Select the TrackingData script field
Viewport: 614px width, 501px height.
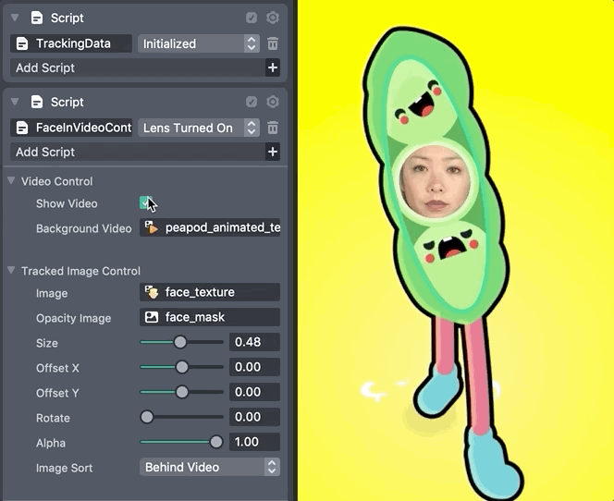(71, 43)
